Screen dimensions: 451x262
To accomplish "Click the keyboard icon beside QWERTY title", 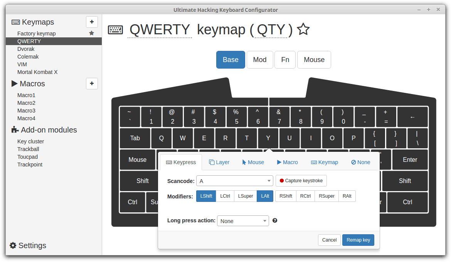I will pos(115,30).
